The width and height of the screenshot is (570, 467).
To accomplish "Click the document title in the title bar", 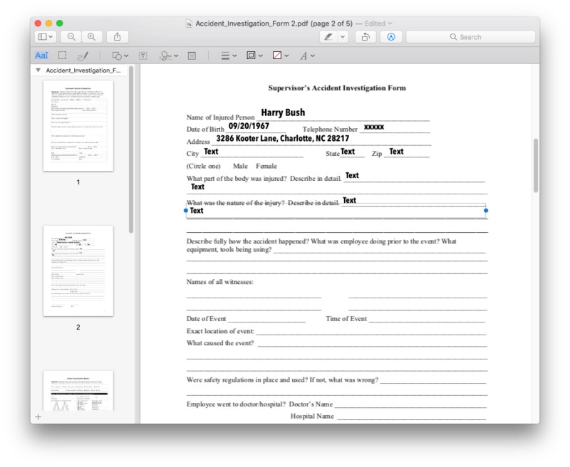I will [x=274, y=23].
